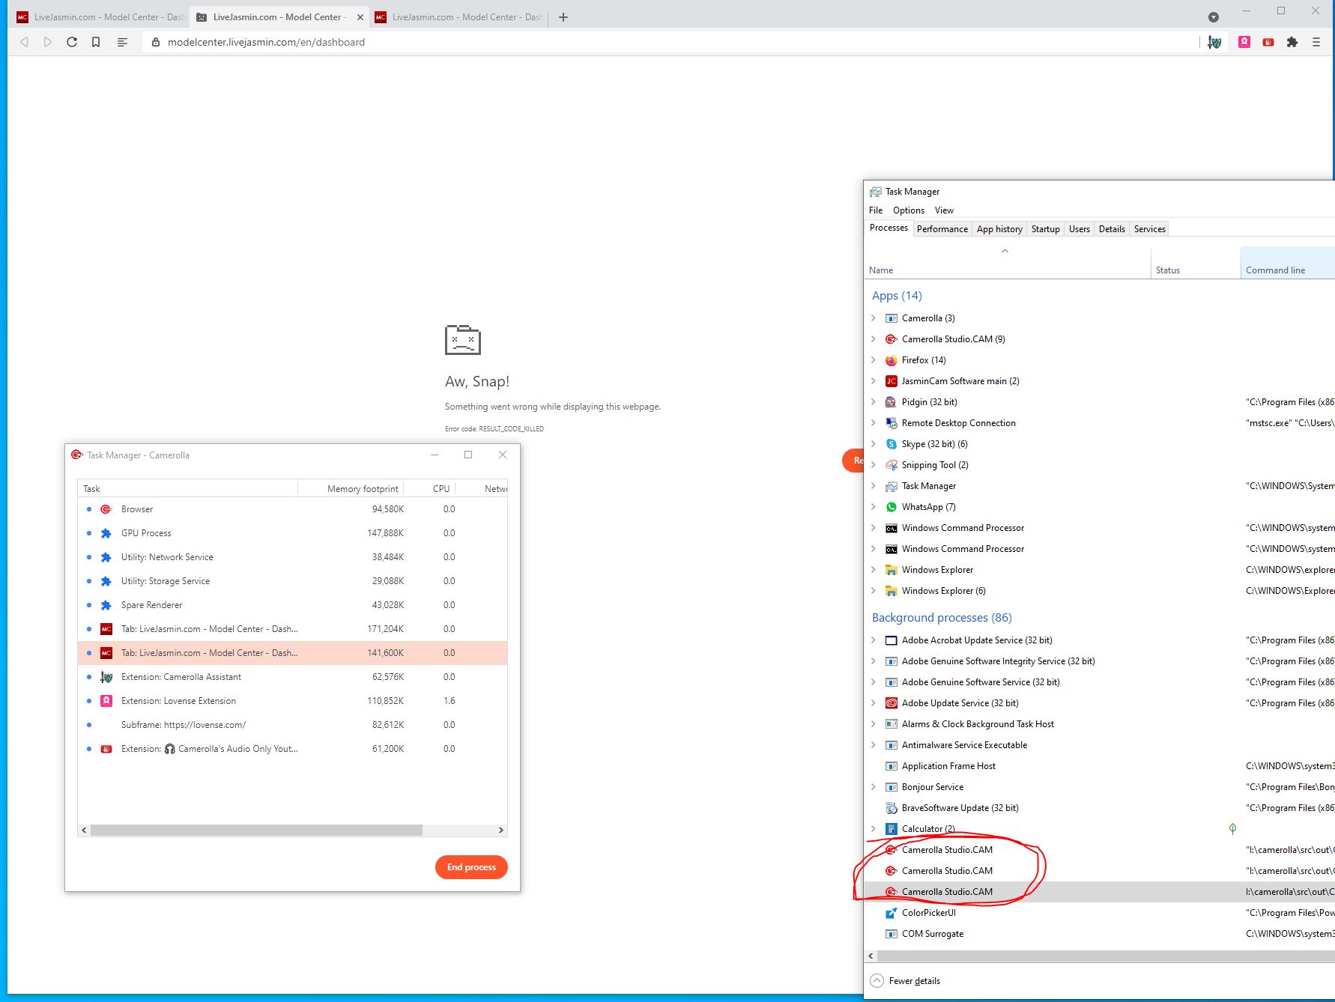Image resolution: width=1335 pixels, height=1002 pixels.
Task: Sort processes by Name column header
Action: [1008, 263]
